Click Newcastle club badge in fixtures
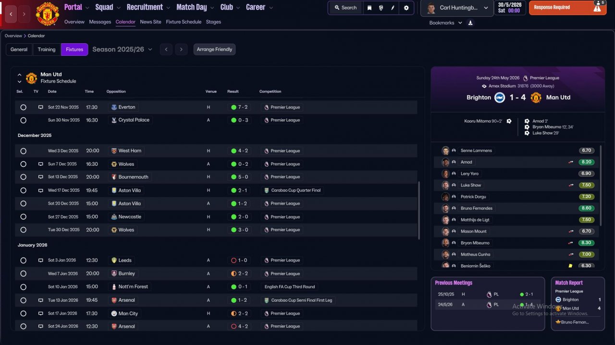The height and width of the screenshot is (345, 615). 114,217
